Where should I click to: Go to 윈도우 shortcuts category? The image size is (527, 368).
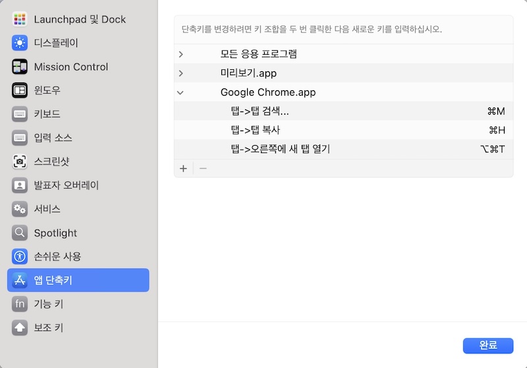pos(47,90)
